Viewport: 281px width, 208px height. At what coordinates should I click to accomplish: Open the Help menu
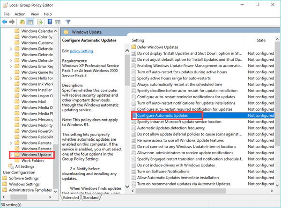click(x=48, y=14)
